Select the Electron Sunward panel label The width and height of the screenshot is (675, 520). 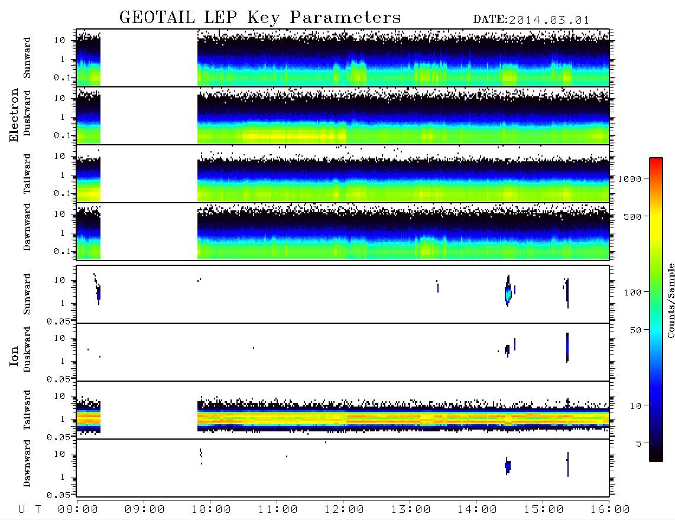[x=27, y=58]
